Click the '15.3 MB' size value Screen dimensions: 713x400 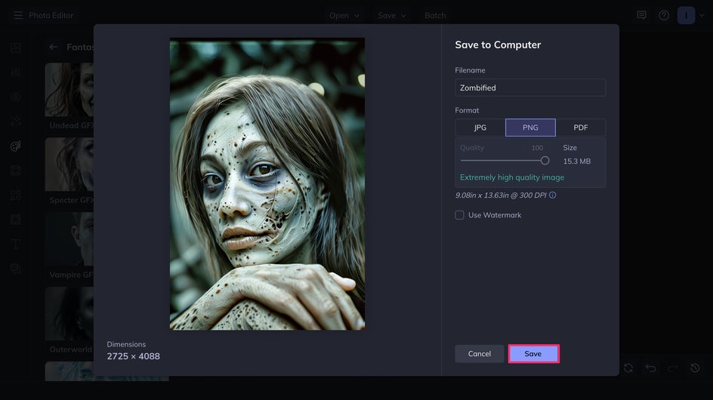tap(576, 162)
